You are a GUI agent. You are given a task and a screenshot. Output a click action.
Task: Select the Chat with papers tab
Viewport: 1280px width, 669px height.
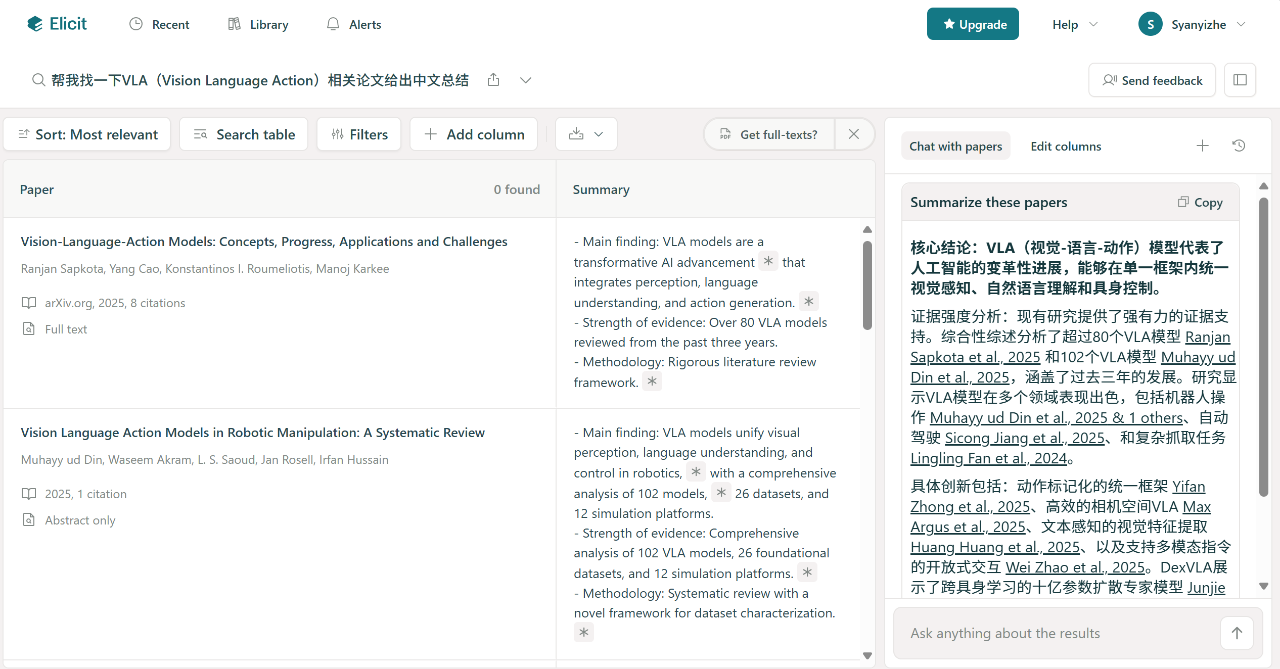tap(955, 146)
